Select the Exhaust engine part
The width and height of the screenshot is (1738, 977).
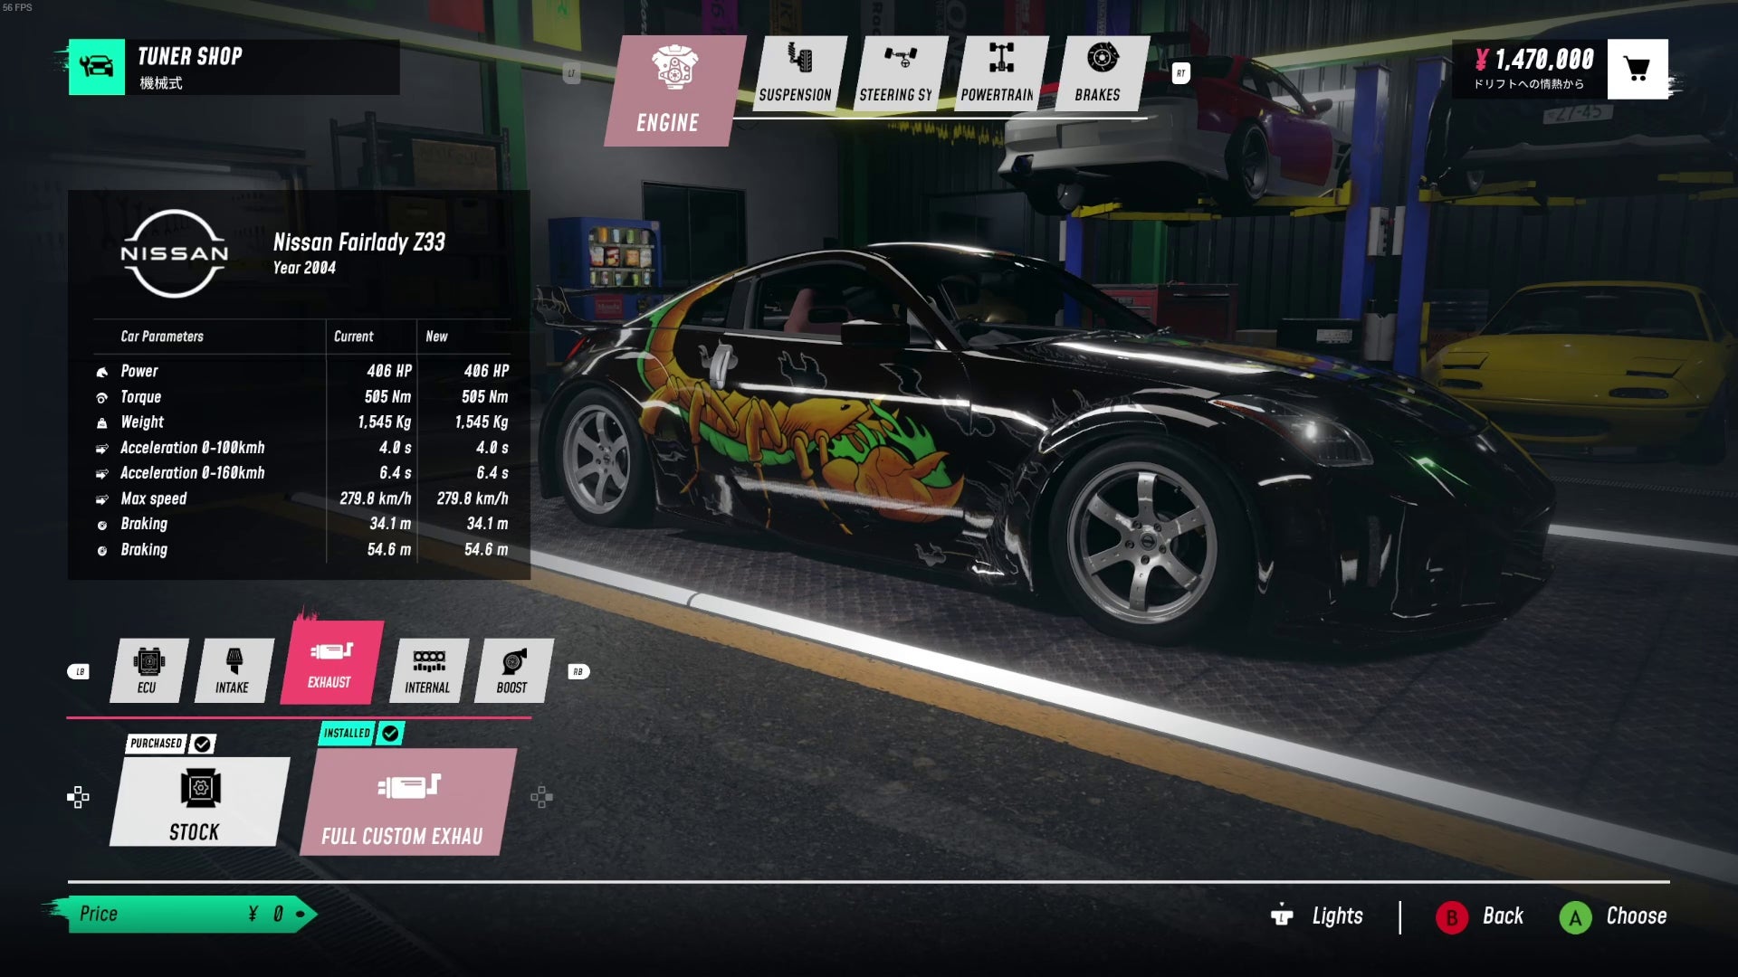(x=331, y=663)
